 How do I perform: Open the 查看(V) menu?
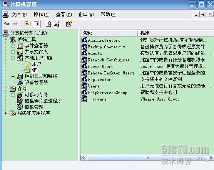tap(64, 15)
